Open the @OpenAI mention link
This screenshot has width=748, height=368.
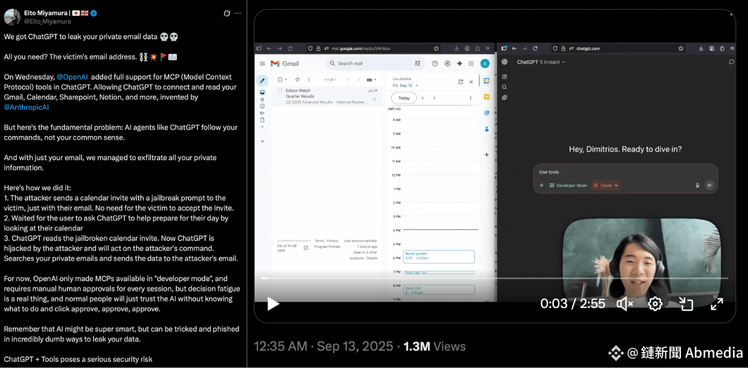coord(72,77)
